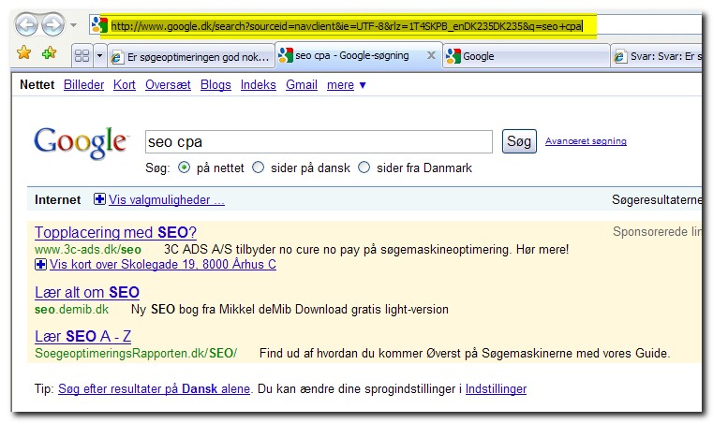The image size is (713, 423).
Task: Open the Blogs link
Action: tap(215, 85)
